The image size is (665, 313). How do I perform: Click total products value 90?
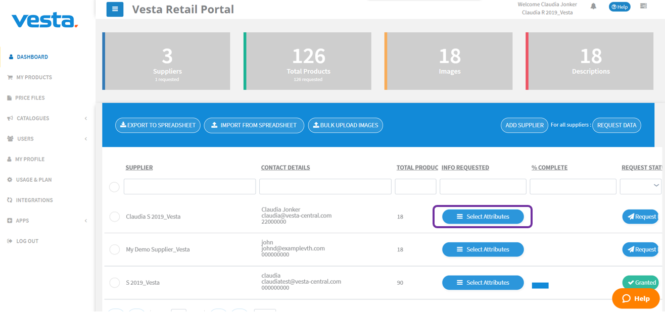[400, 283]
